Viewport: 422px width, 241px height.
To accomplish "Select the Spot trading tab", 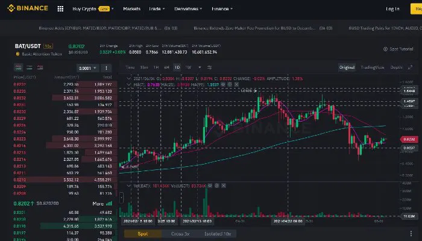I will point(143,234).
